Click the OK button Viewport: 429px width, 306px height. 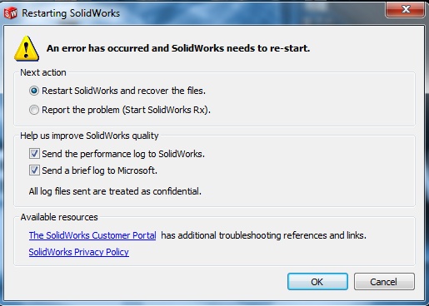[317, 282]
